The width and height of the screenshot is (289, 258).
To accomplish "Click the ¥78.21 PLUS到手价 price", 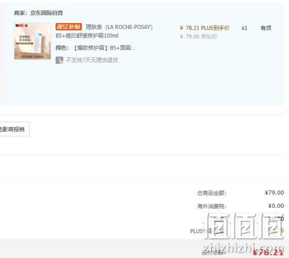I will click(205, 28).
